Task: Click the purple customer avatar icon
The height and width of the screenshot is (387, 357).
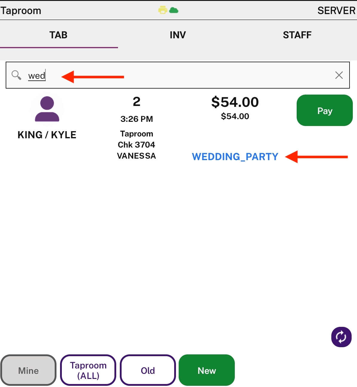Action: click(x=47, y=109)
